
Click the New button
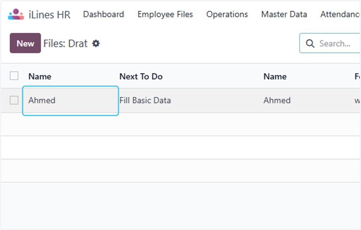click(25, 43)
